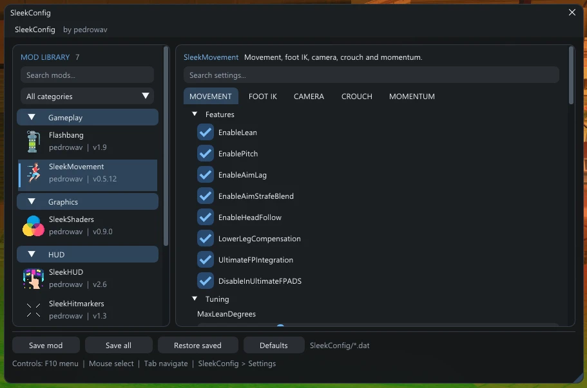Click the SleekMovement running figure icon

[34, 172]
